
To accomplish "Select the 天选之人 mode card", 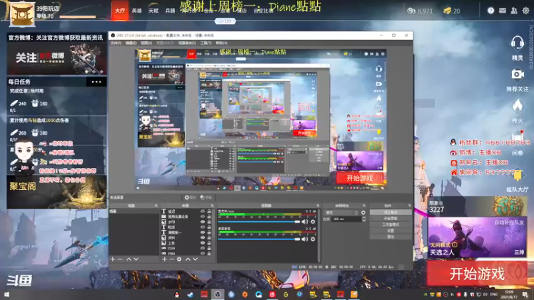I will tap(477, 237).
